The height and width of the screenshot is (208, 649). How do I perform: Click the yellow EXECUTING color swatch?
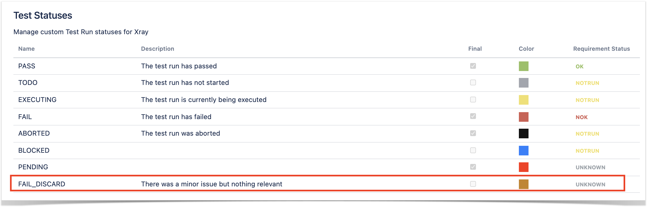(x=524, y=100)
